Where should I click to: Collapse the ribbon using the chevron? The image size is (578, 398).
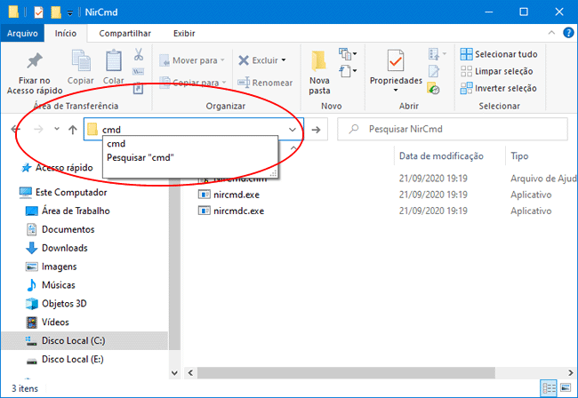(x=550, y=34)
